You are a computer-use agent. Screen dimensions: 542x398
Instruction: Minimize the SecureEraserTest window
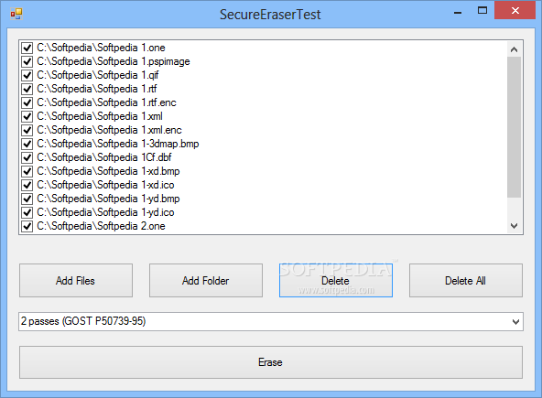tap(458, 11)
